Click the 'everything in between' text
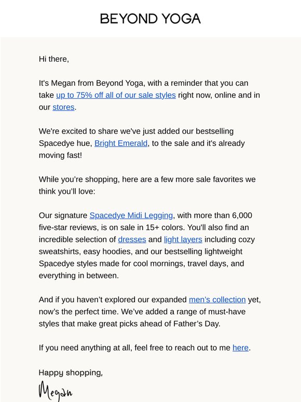The width and height of the screenshot is (301, 402). [79, 276]
